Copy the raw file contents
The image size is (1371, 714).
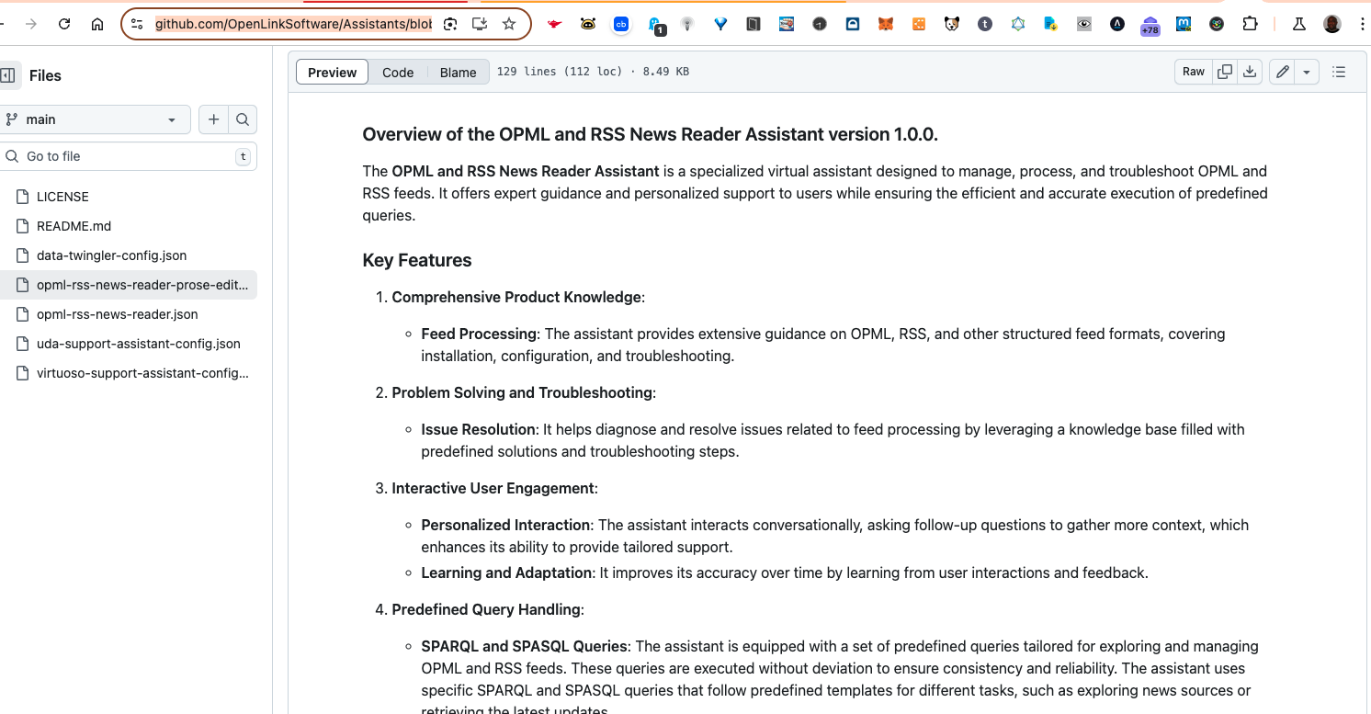click(1225, 72)
